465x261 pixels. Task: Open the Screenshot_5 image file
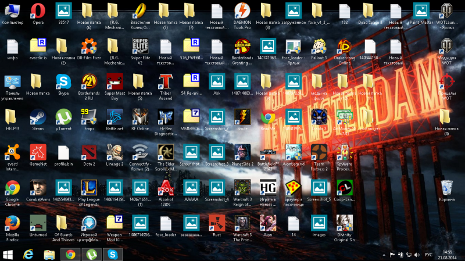tap(319, 188)
